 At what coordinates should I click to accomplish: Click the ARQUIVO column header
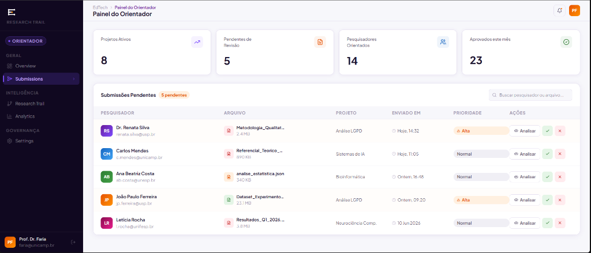(234, 113)
